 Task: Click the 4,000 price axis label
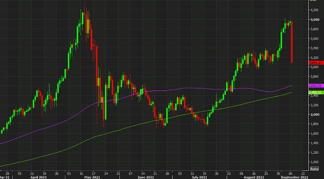tap(314, 20)
